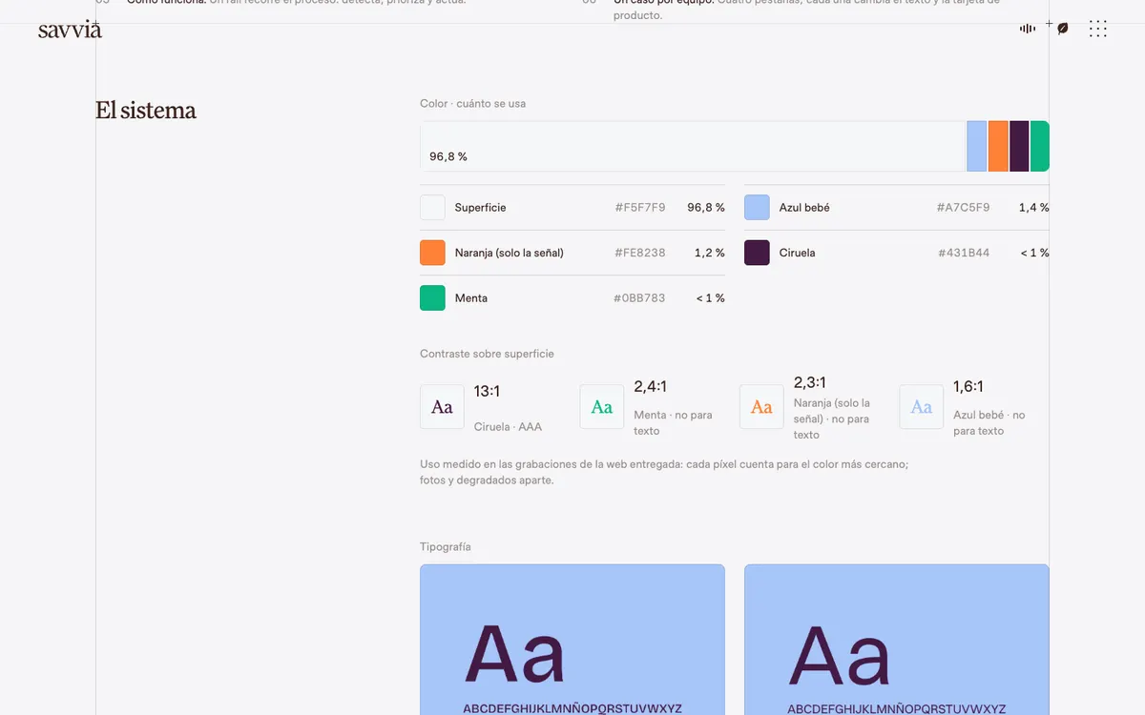Viewport: 1145px width, 715px height.
Task: Click the leaf icon in the header
Action: 1063,29
